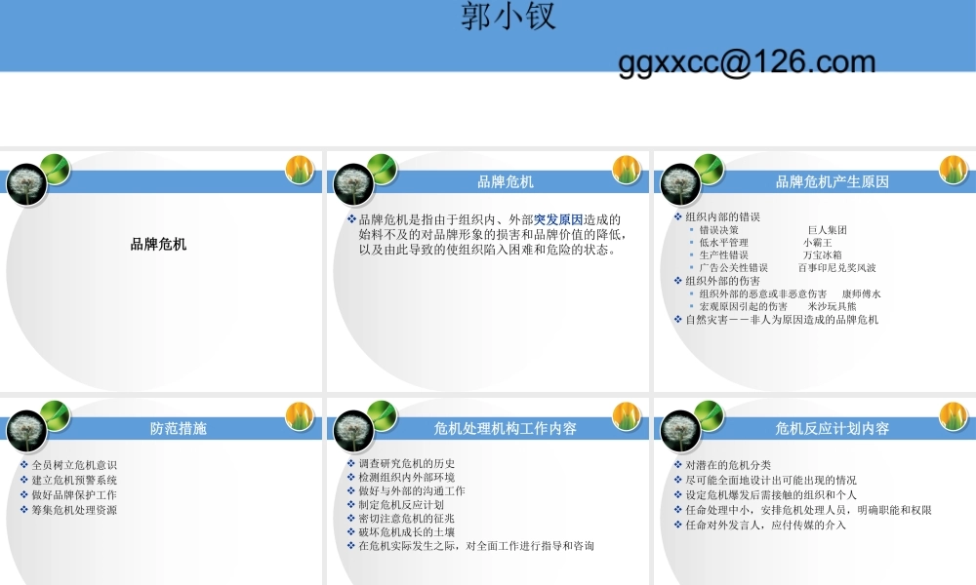
Task: Click the dandelion picture on the 危机反应计划内容 slide
Action: 680,431
